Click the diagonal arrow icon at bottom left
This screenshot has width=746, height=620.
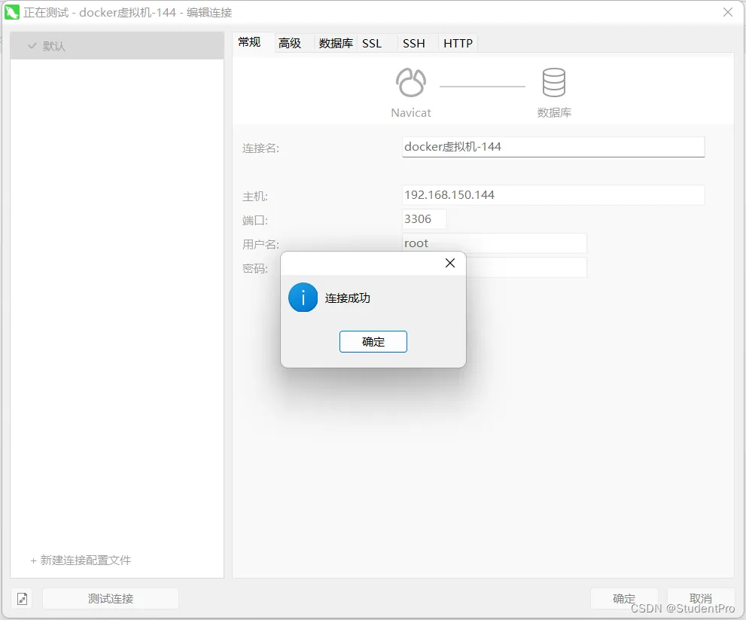(22, 597)
